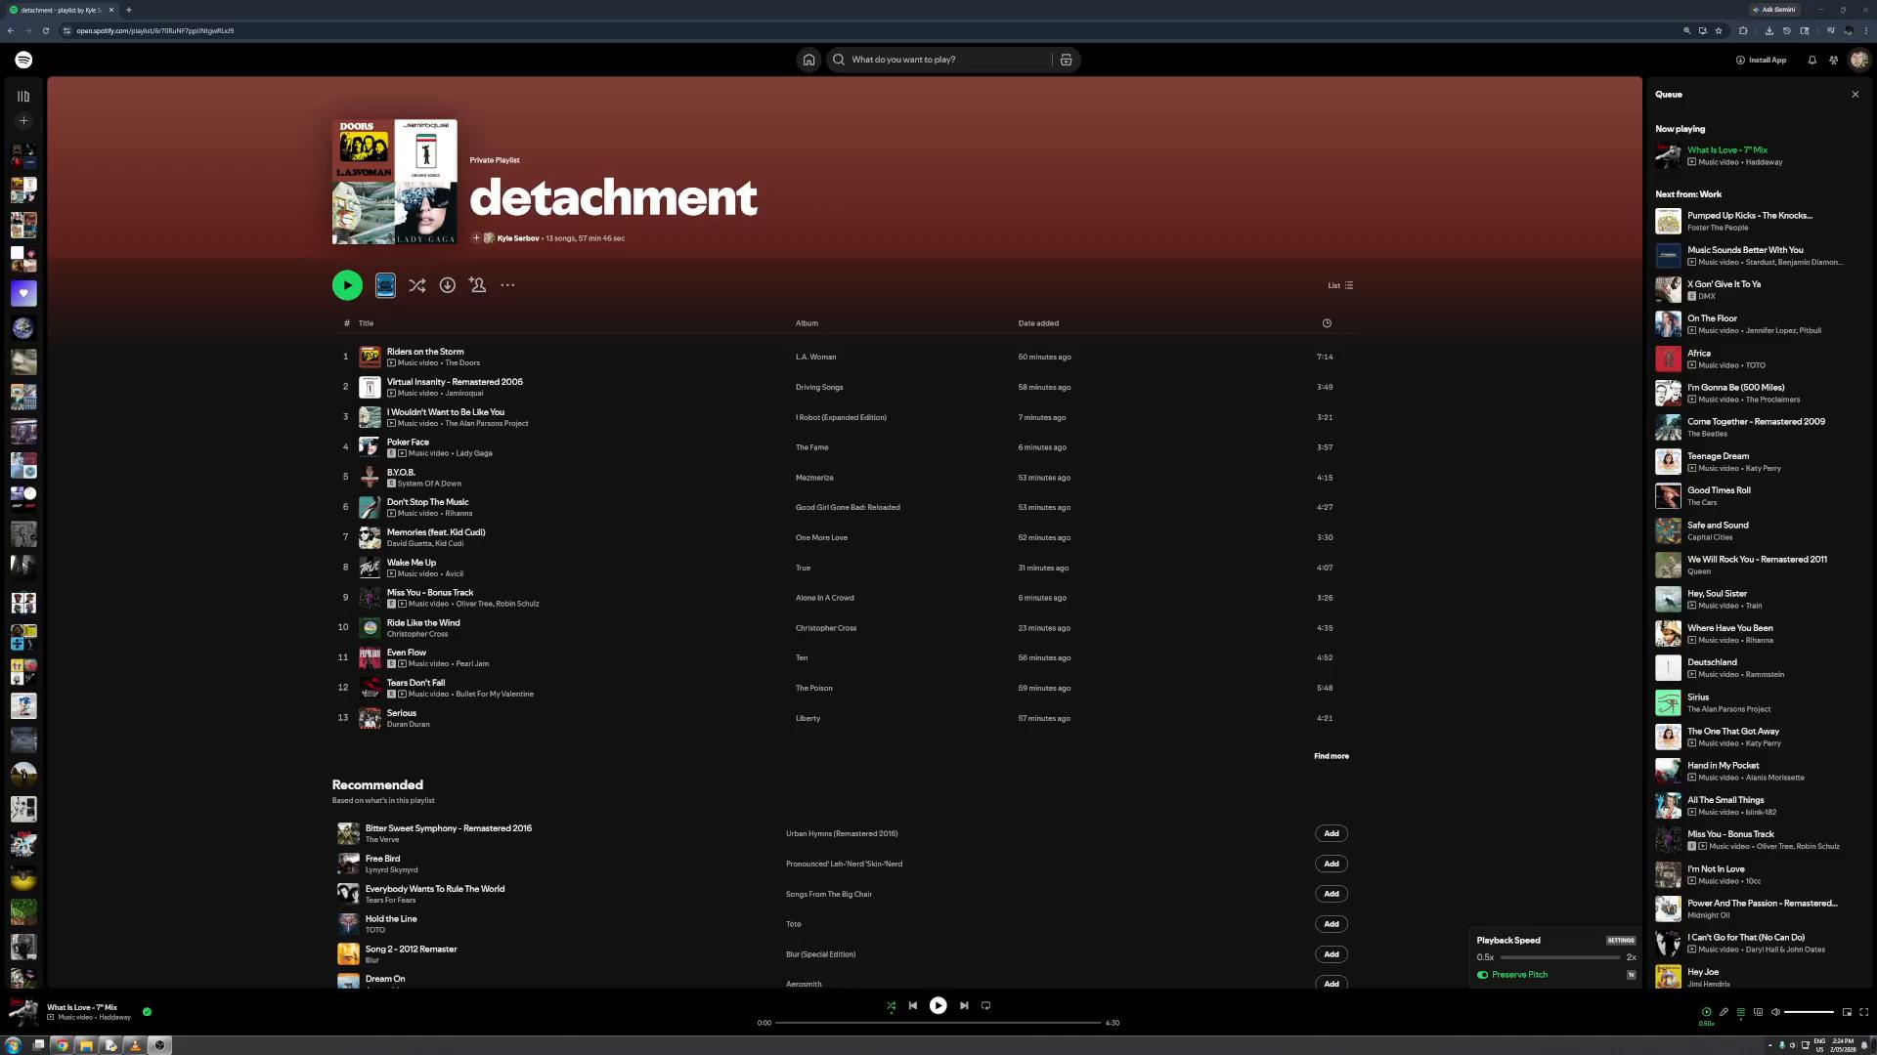This screenshot has height=1055, width=1877.
Task: Toggle repeat in the player bar
Action: pyautogui.click(x=985, y=1005)
